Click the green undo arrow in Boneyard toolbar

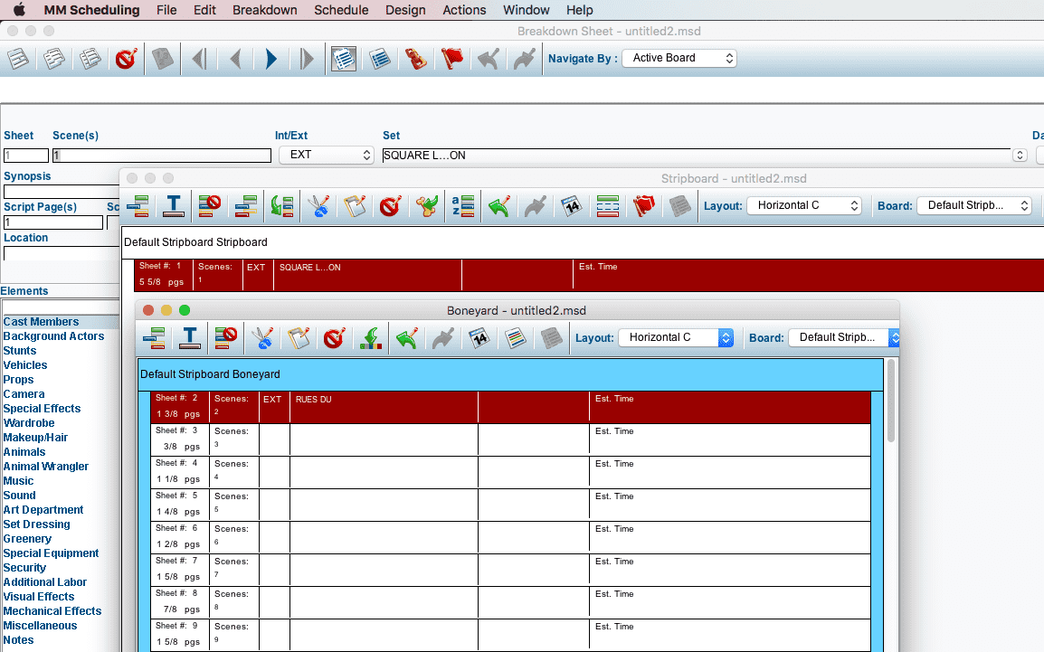coord(407,338)
